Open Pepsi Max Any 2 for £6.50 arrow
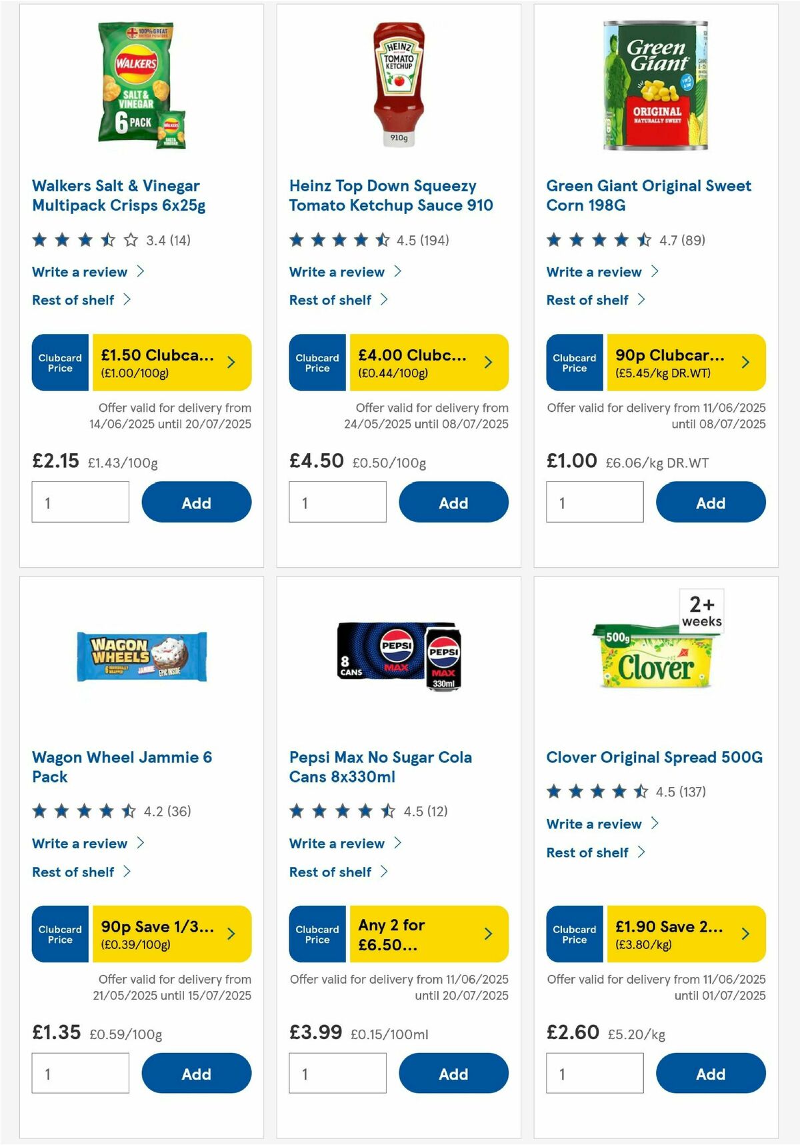The image size is (800, 1145). [x=487, y=934]
